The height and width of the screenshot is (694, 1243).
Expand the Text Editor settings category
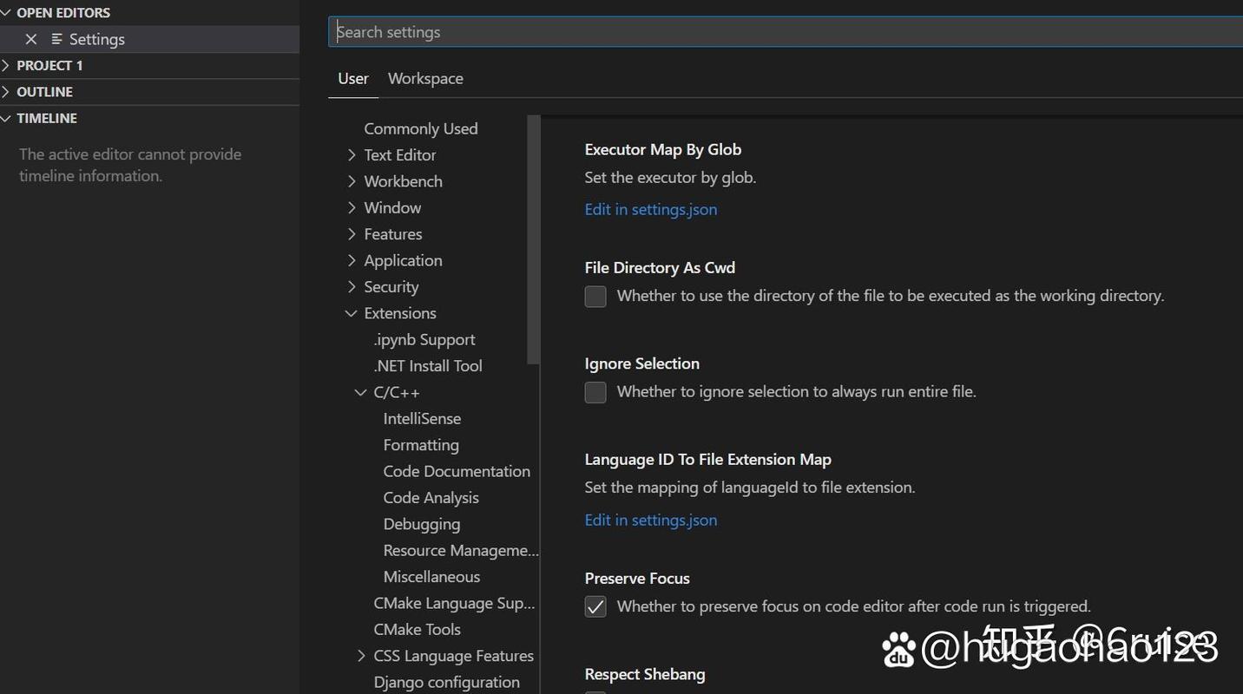(352, 155)
